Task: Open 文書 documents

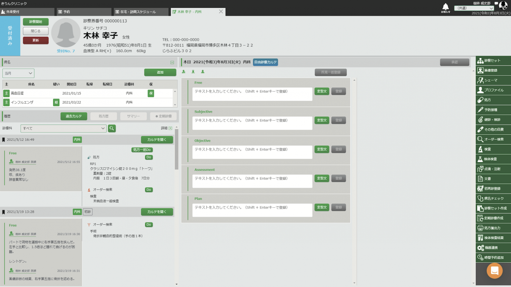Action: tap(493, 179)
